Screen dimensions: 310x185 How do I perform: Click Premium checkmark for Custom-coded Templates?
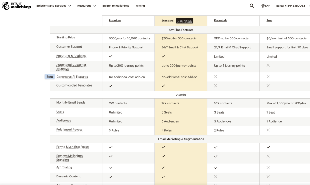[111, 86]
